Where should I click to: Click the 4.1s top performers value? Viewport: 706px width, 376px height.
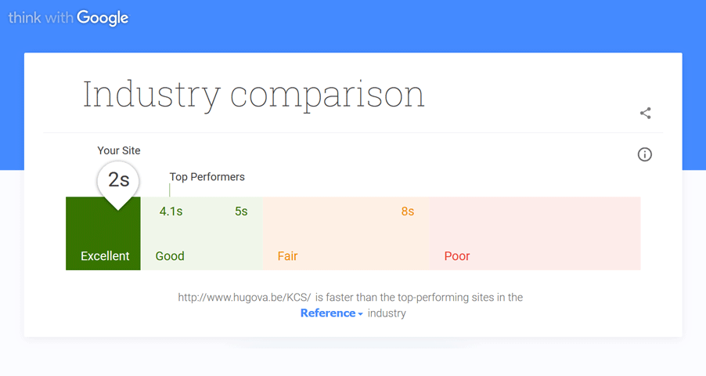click(171, 211)
